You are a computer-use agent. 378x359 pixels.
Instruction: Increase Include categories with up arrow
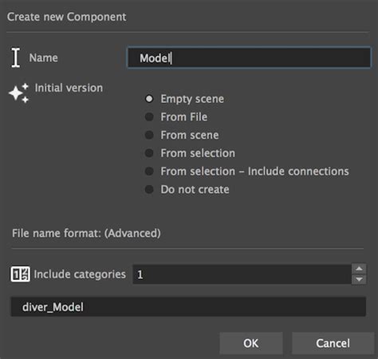[359, 269]
